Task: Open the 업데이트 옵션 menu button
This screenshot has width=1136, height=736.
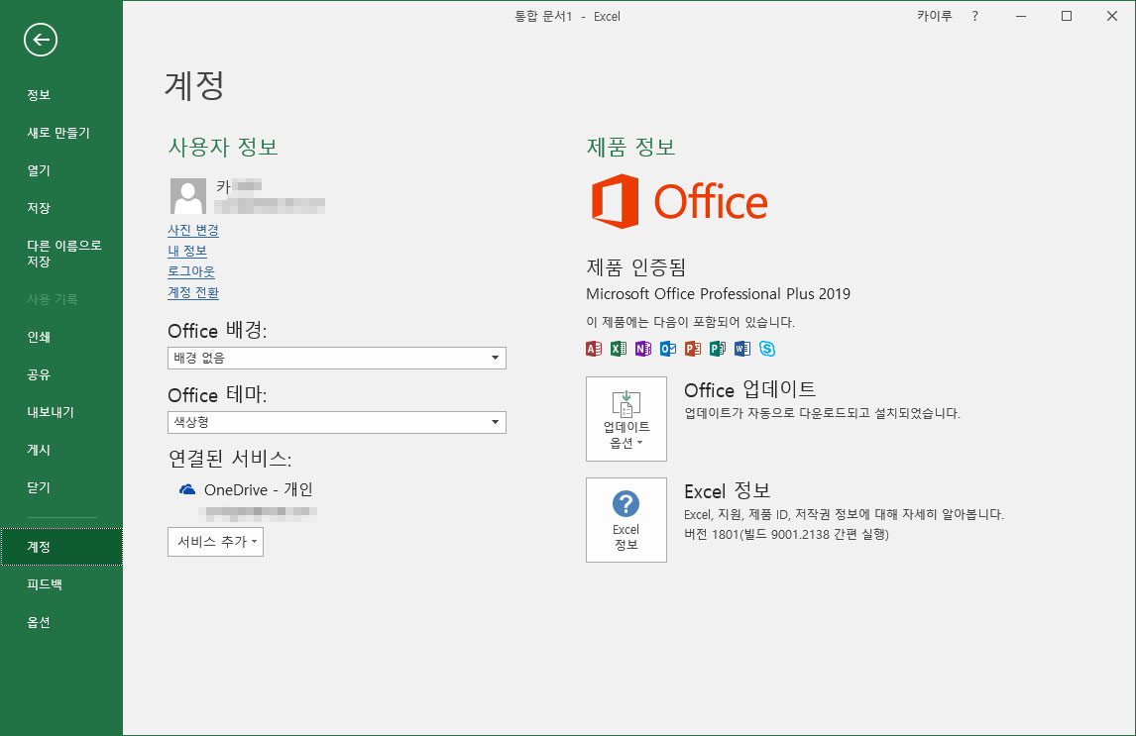Action: pos(625,419)
